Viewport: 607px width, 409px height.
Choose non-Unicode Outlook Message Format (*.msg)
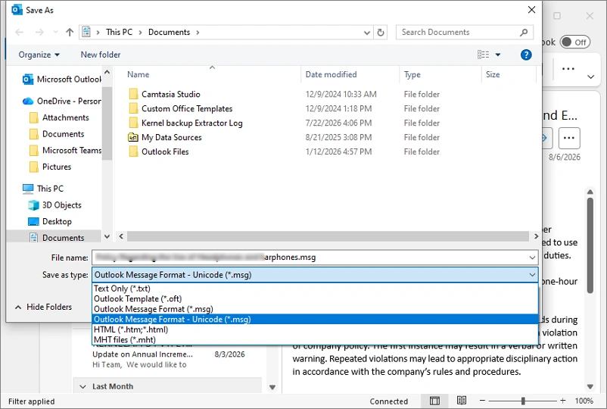pyautogui.click(x=315, y=309)
